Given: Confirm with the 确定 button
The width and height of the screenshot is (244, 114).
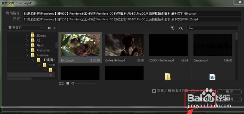Looking at the screenshot, I should click(x=202, y=99).
